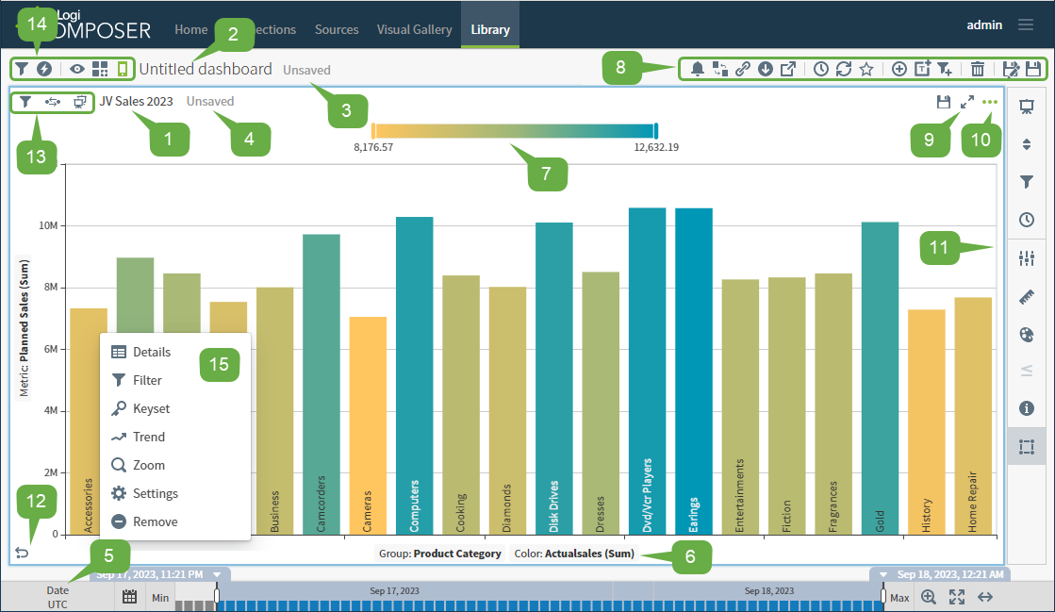Click the delete trash can icon
Image resolution: width=1055 pixels, height=612 pixels.
coord(978,69)
